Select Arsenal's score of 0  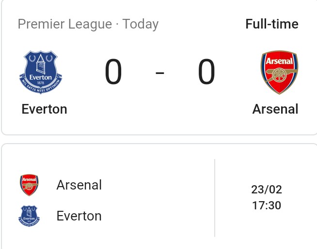[206, 73]
